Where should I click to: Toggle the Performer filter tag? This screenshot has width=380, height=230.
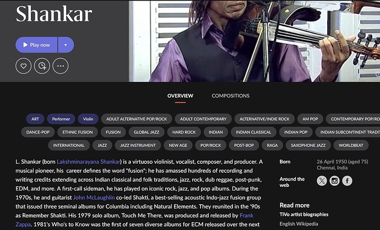pyautogui.click(x=61, y=119)
